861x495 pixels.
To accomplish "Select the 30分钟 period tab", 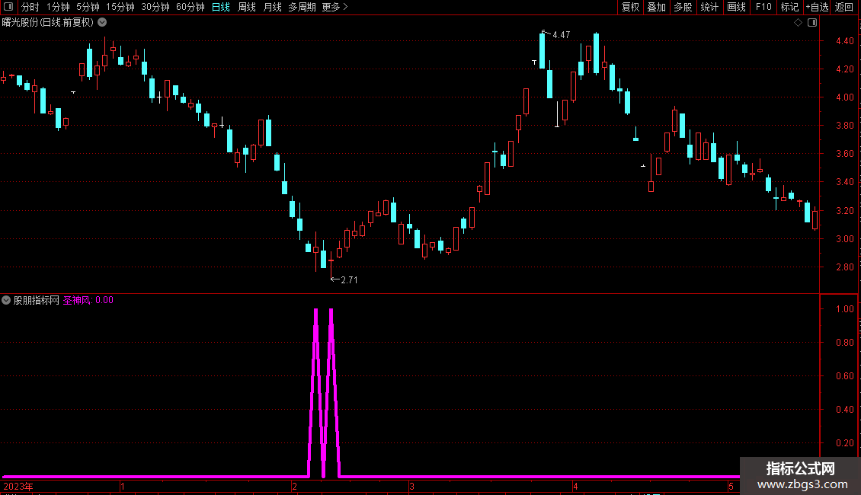I will point(155,7).
